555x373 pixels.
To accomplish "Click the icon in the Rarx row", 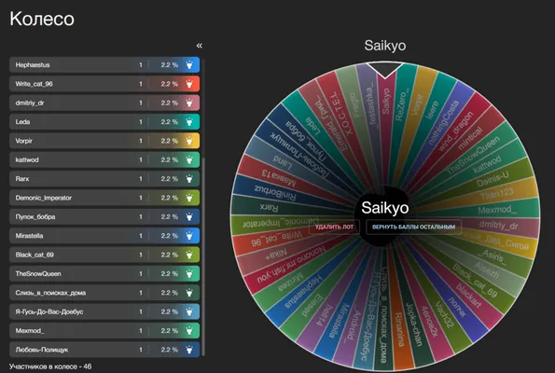I will click(189, 179).
